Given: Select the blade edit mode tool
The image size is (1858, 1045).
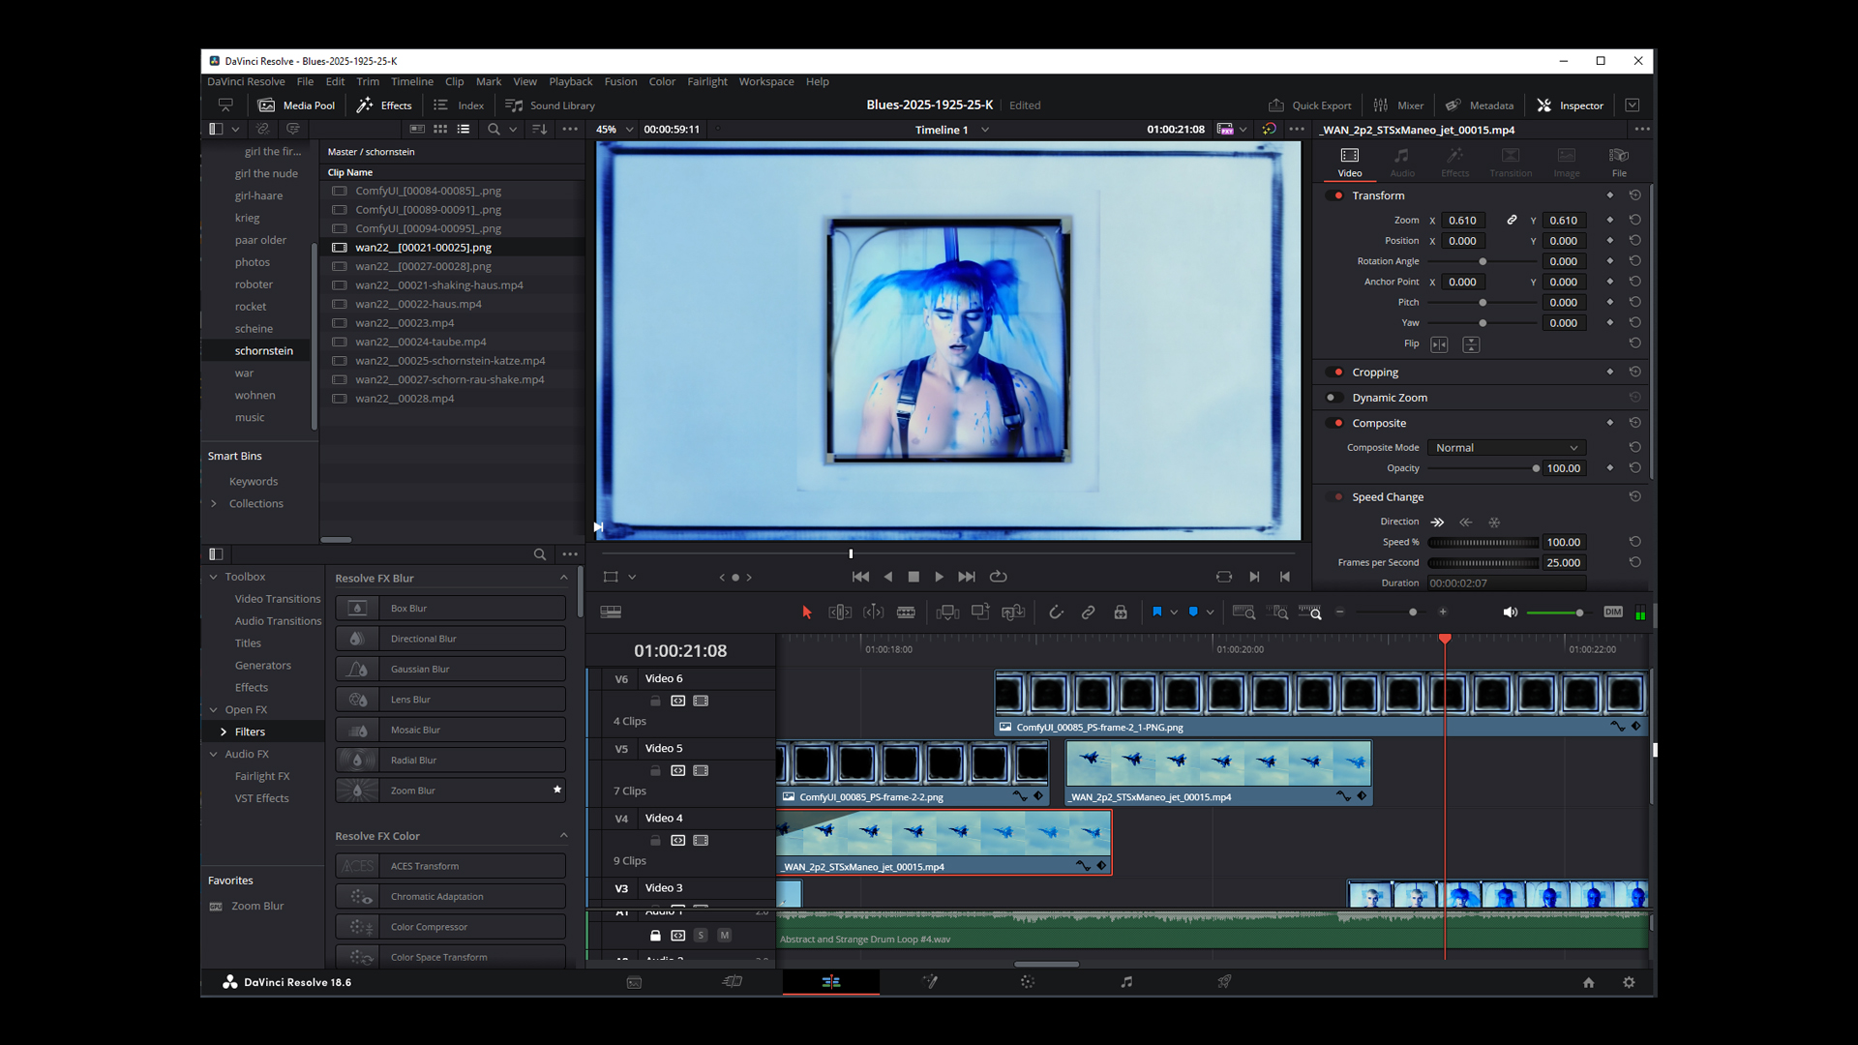Looking at the screenshot, I should [906, 612].
